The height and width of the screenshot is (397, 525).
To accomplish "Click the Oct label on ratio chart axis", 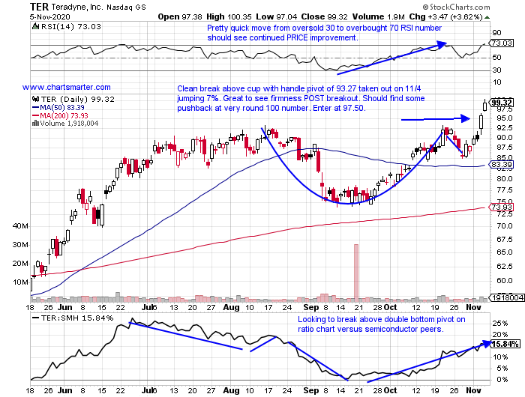I will pos(391,390).
